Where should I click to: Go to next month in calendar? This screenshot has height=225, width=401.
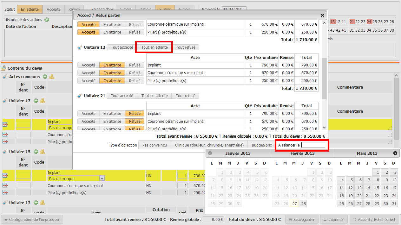pos(395,153)
